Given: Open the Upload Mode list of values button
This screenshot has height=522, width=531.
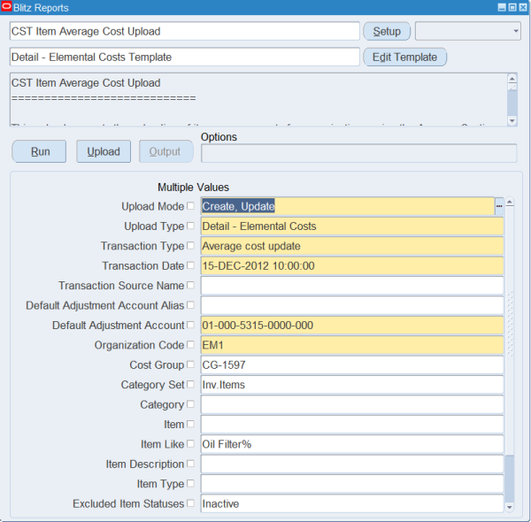Looking at the screenshot, I should click(x=499, y=206).
